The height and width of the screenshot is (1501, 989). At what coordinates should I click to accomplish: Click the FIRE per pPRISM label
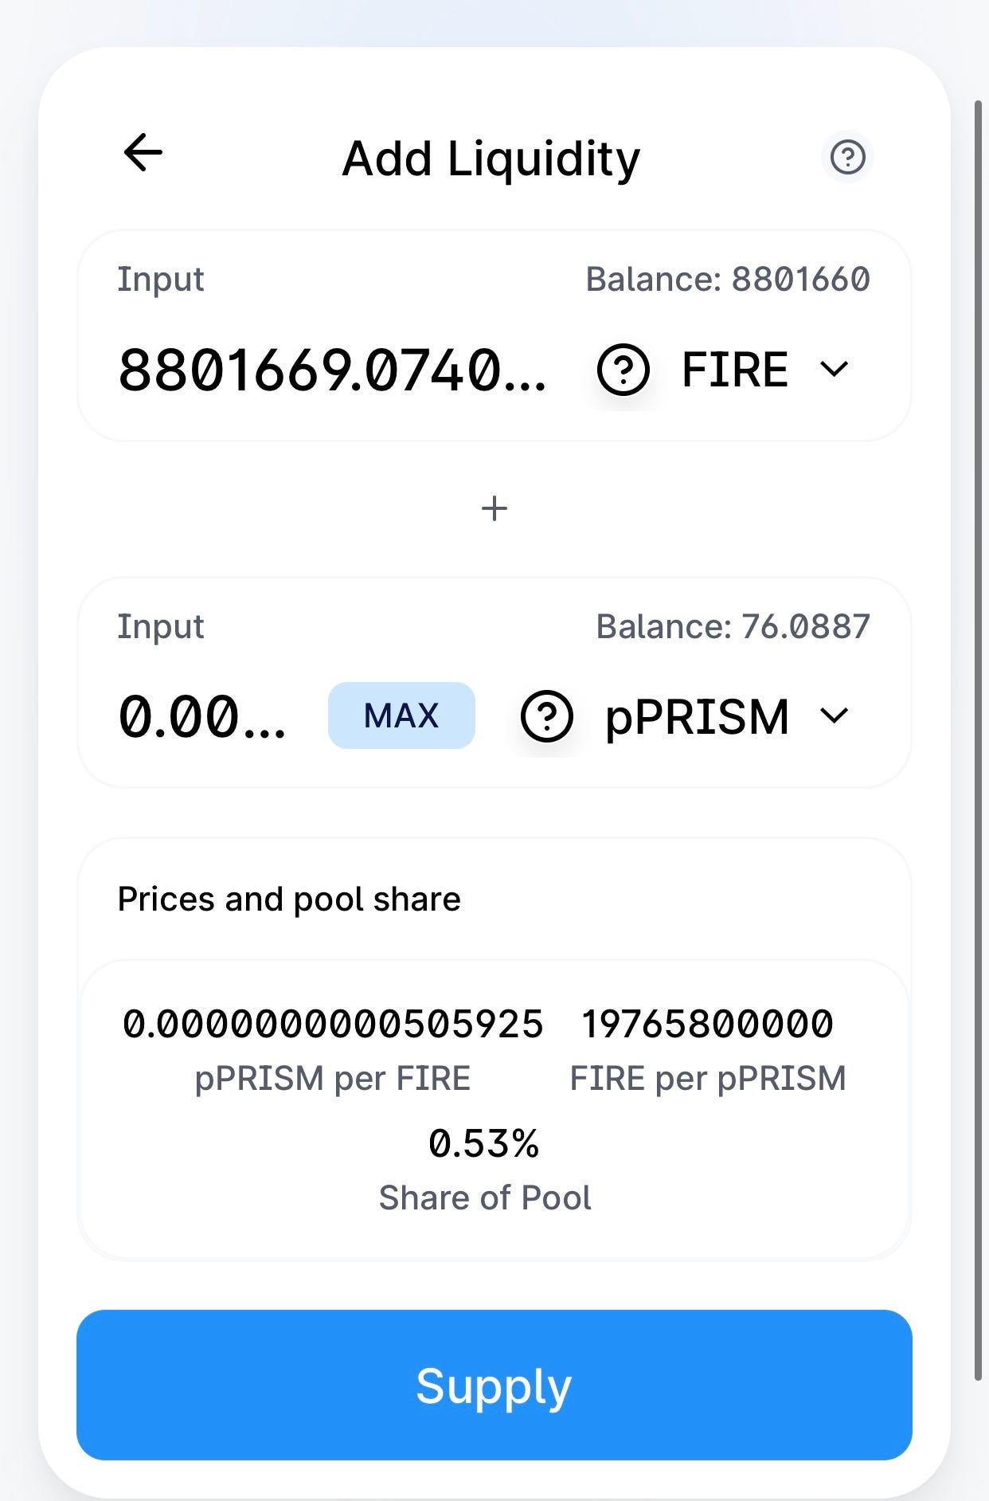pyautogui.click(x=708, y=1078)
